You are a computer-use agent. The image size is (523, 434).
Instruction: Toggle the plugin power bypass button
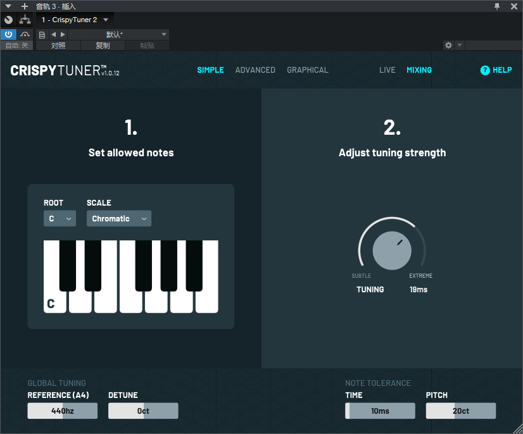pos(8,34)
